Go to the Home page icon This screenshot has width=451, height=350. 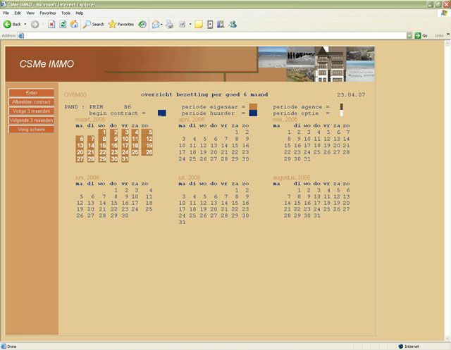[x=74, y=24]
